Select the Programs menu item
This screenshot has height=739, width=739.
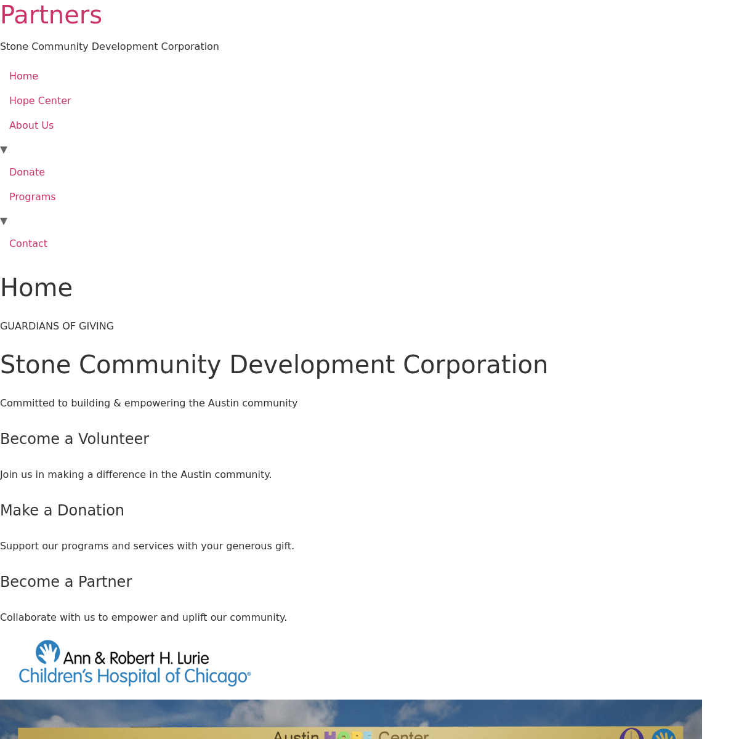click(x=32, y=197)
